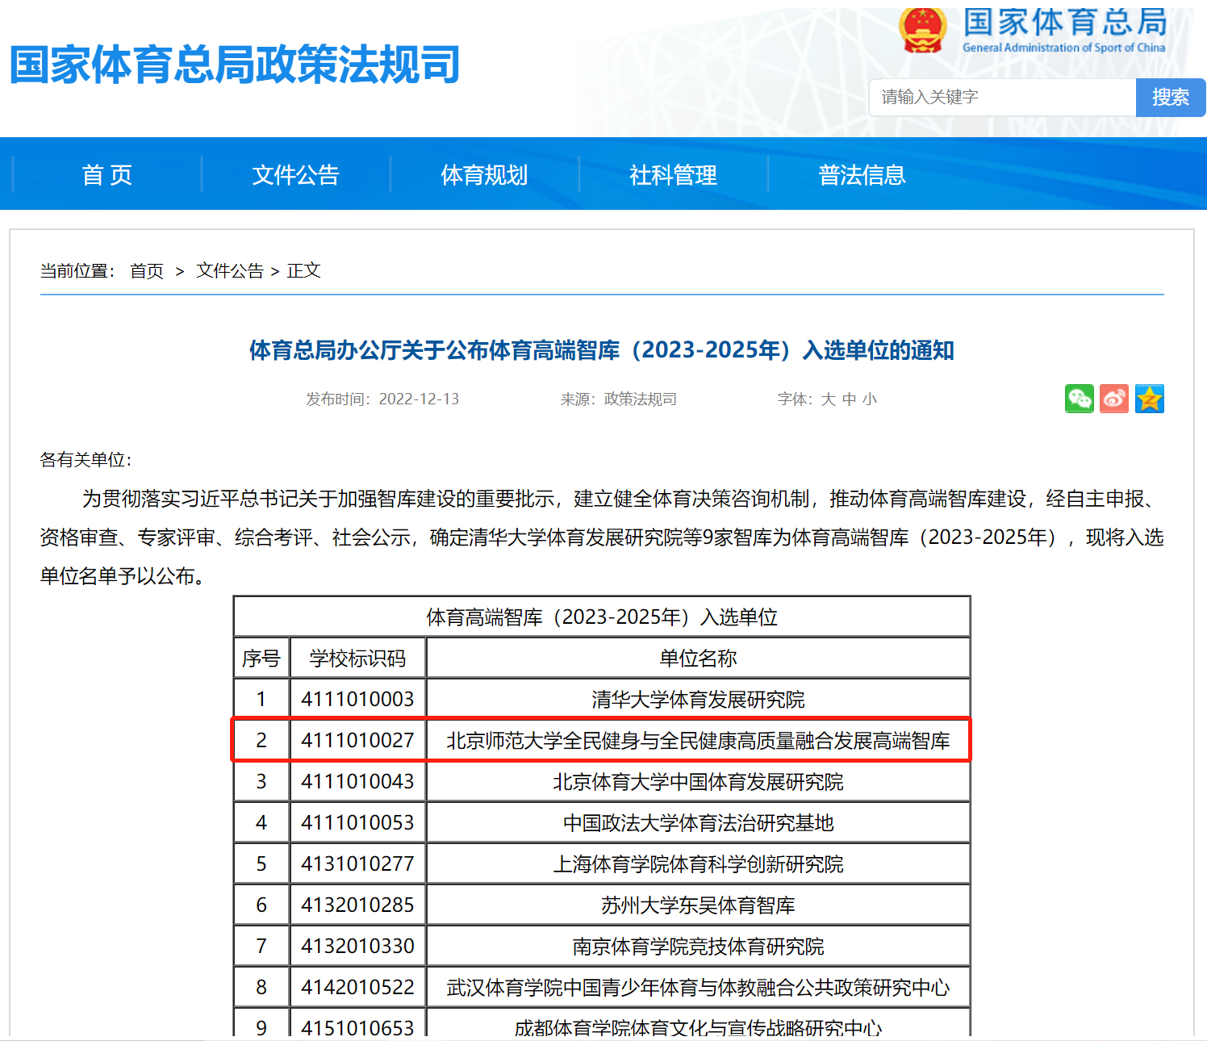Go to 首页 in breadcrumb
Viewport: 1207px width, 1041px height.
(147, 271)
